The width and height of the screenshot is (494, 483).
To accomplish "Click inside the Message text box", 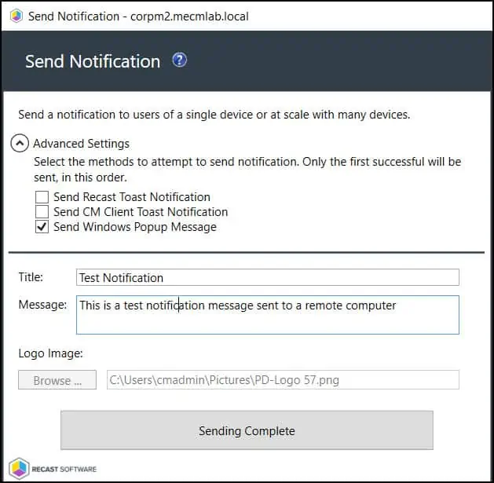I will point(268,315).
